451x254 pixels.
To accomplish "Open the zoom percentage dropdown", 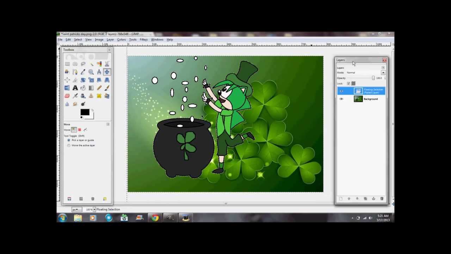I will [x=94, y=210].
